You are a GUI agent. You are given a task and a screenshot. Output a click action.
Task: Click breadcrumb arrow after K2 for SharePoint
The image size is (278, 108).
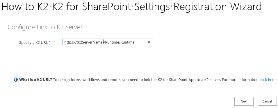pos(133,7)
